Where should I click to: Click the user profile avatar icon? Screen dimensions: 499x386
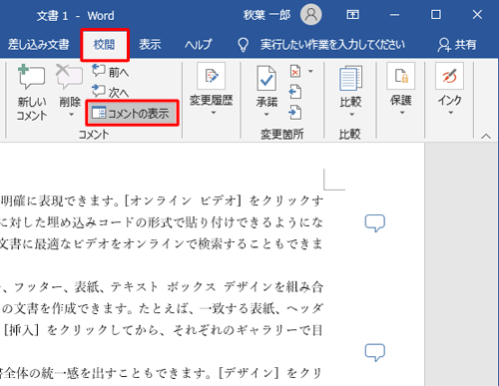coord(310,15)
